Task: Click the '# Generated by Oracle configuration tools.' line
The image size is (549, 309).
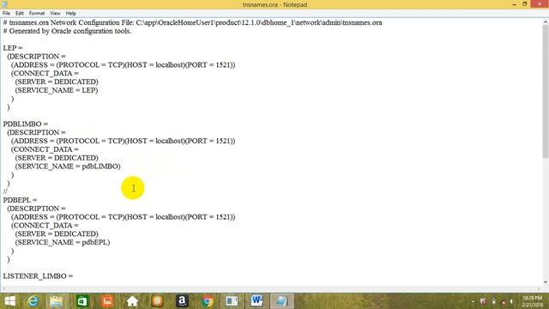Action: coord(67,31)
